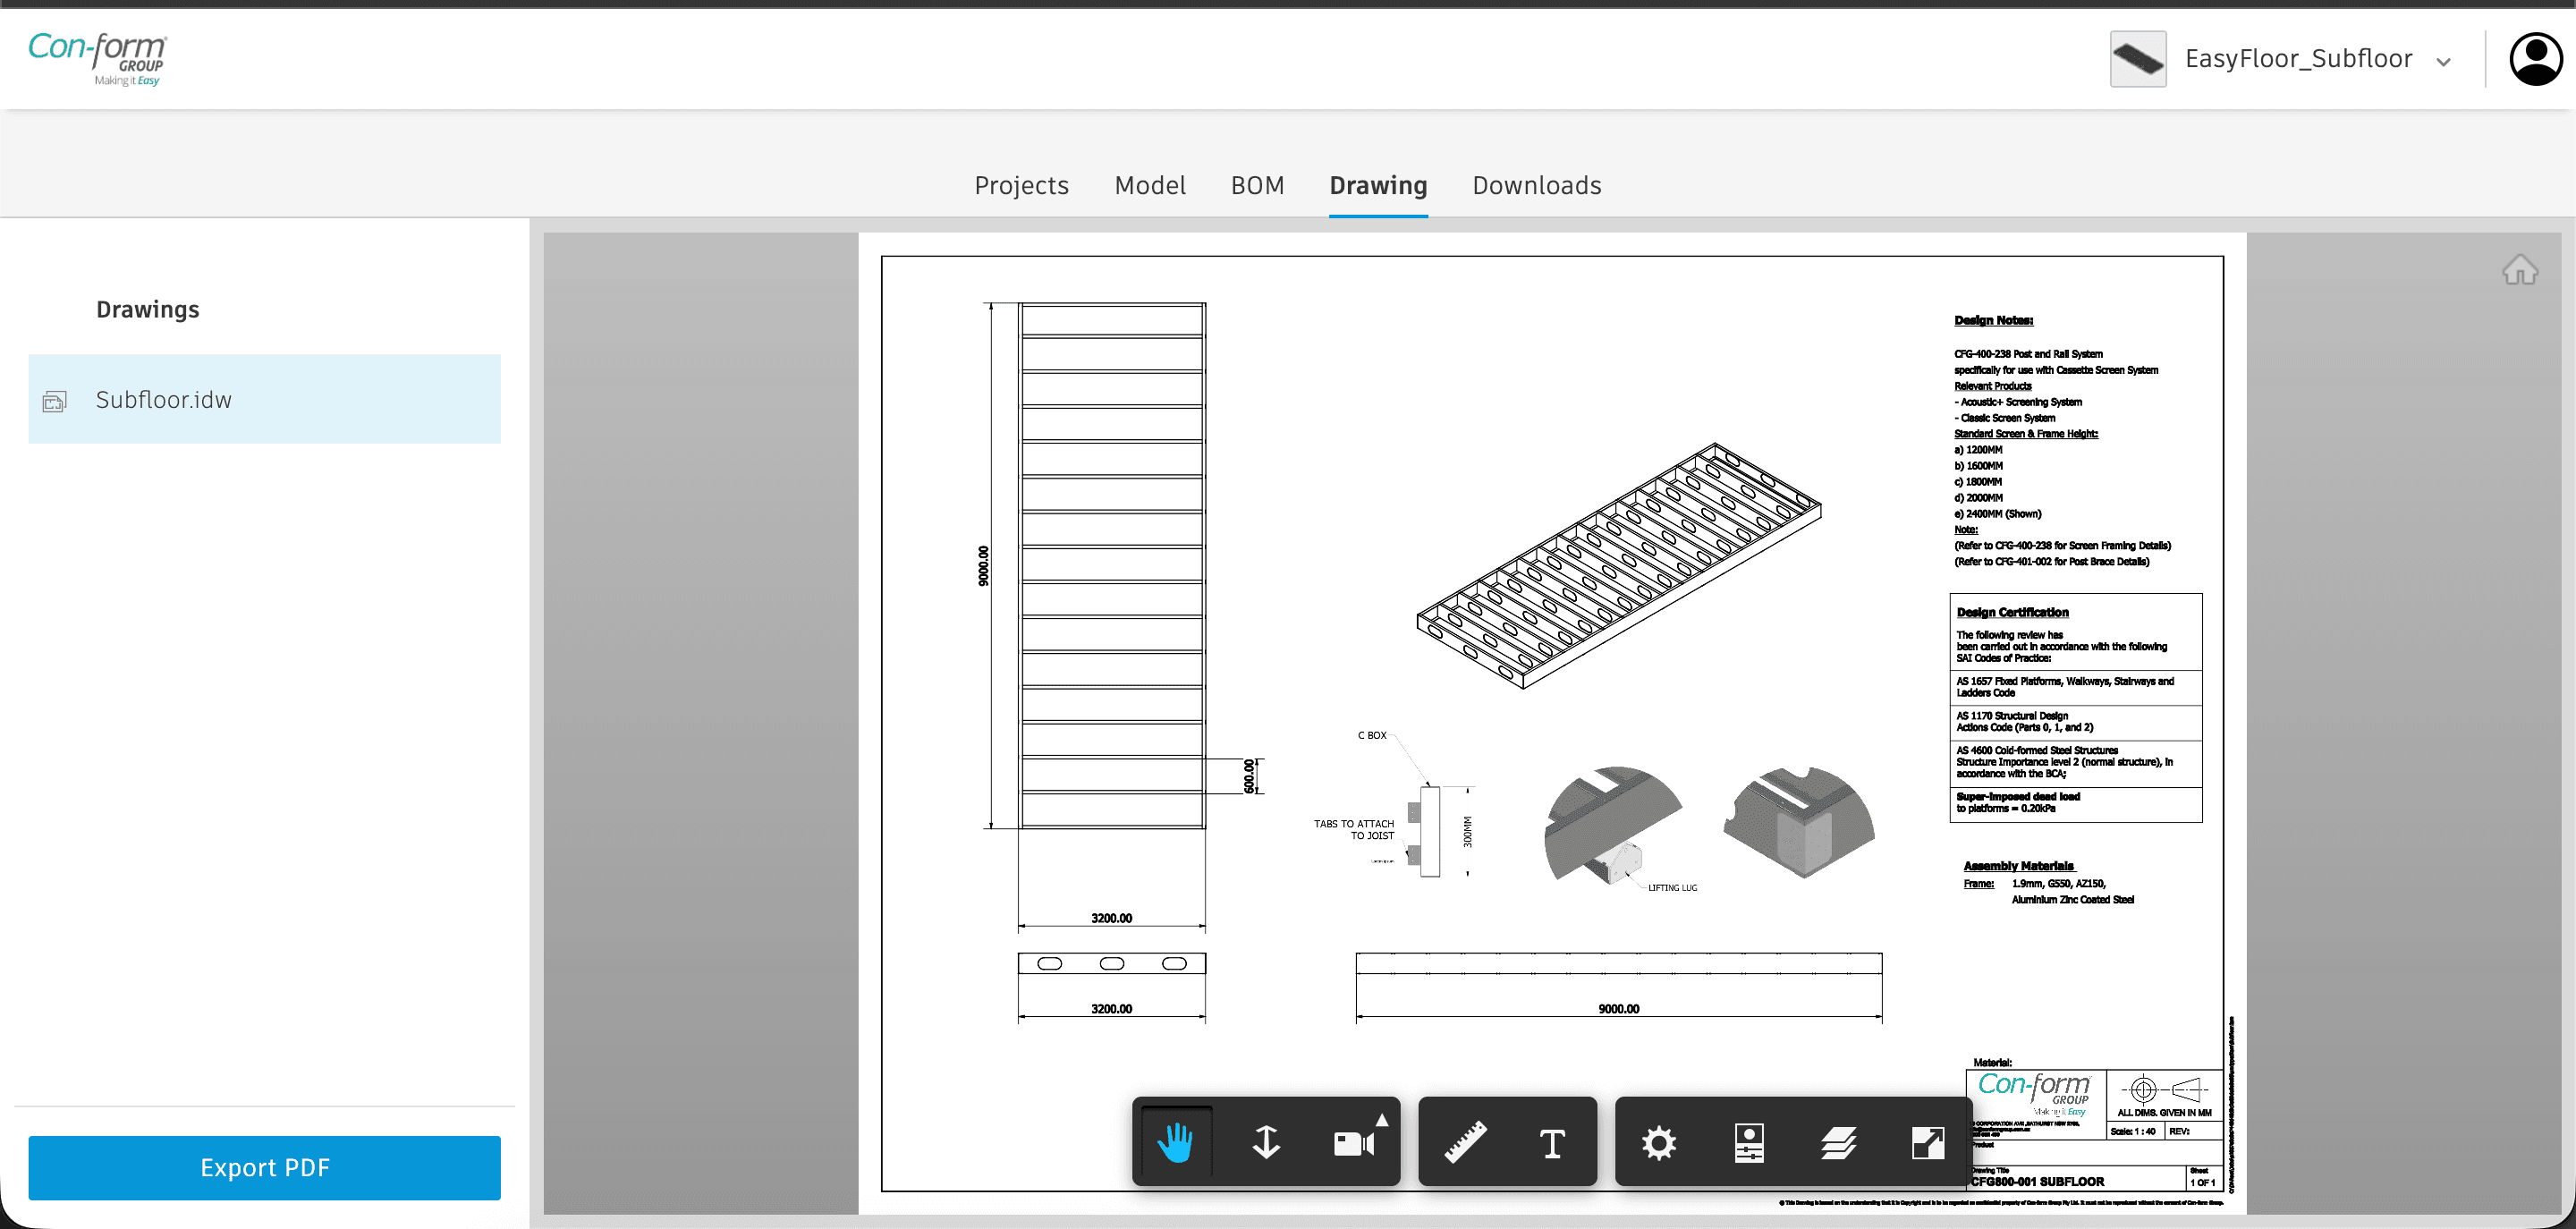Go to the Downloads tab
Image resolution: width=2576 pixels, height=1229 pixels.
click(x=1536, y=185)
